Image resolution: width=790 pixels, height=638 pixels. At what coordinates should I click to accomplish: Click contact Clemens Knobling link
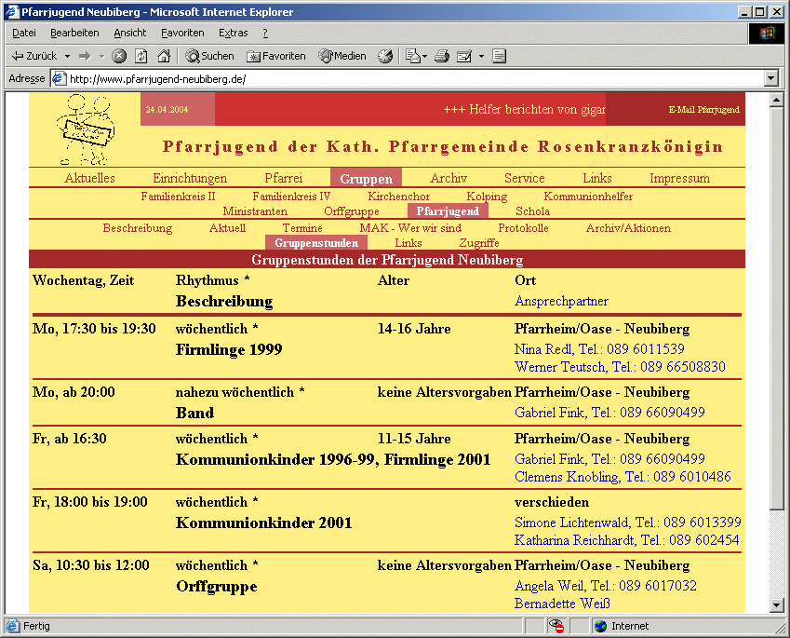click(623, 477)
